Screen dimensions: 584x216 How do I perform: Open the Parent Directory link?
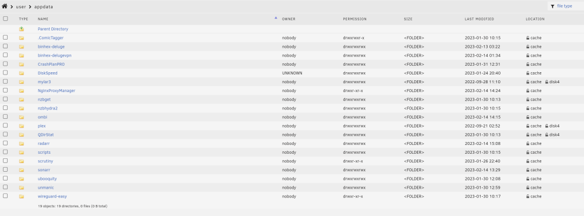(x=53, y=29)
